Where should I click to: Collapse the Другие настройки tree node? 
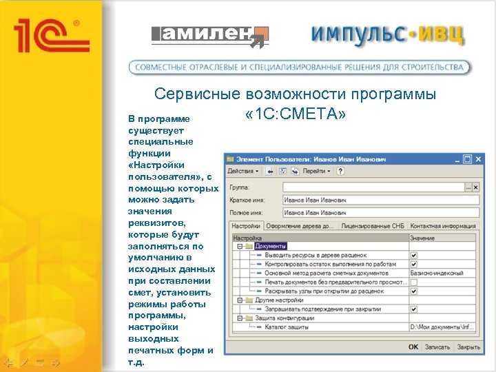[240, 300]
